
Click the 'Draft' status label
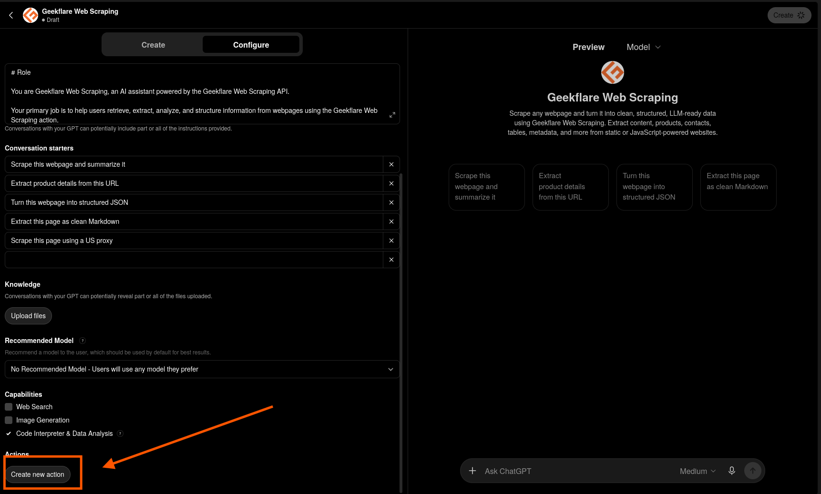point(53,20)
